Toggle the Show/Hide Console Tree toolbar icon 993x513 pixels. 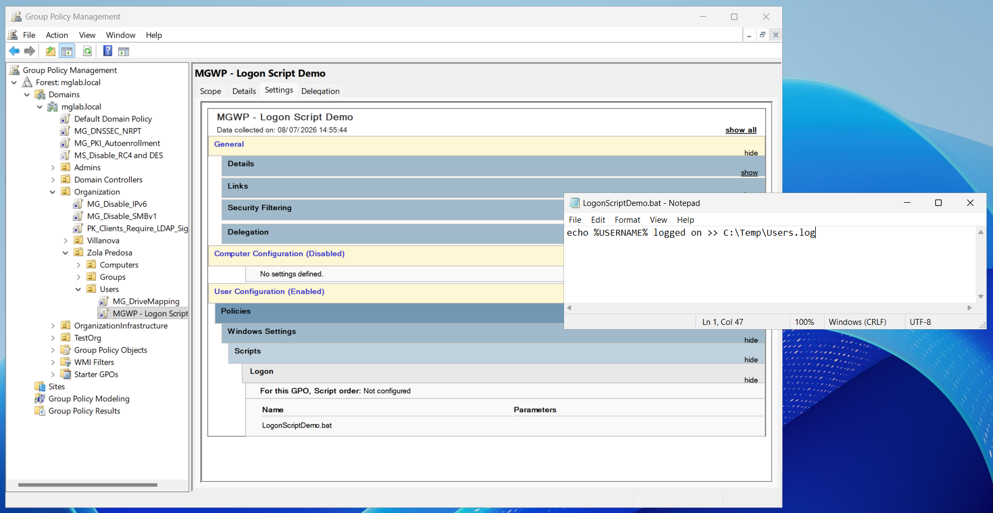66,51
